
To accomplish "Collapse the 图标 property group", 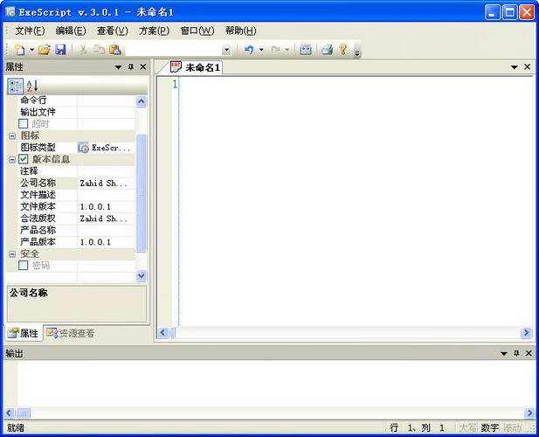I will coord(12,136).
